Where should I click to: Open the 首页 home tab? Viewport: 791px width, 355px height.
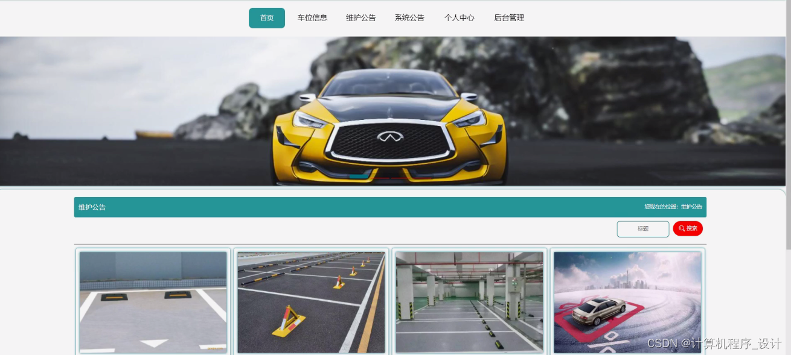point(267,18)
